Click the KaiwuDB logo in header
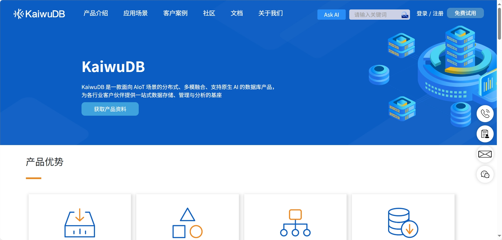 coord(39,14)
